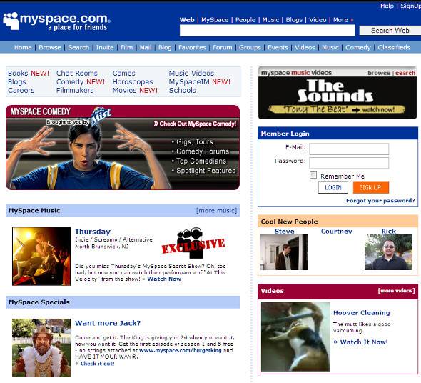Open the Filmmakers link
The width and height of the screenshot is (421, 383).
75,90
